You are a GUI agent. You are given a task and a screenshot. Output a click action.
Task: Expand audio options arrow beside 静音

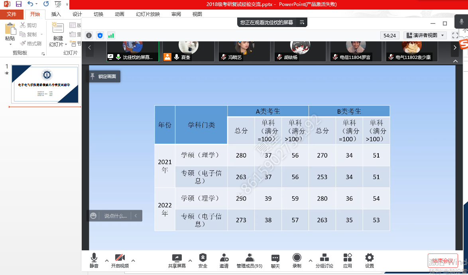pos(106,261)
